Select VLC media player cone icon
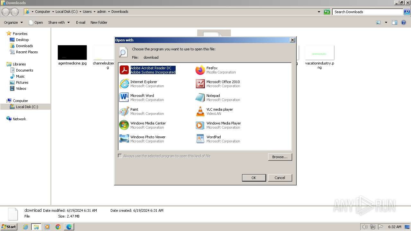The height and width of the screenshot is (231, 411). [x=200, y=111]
